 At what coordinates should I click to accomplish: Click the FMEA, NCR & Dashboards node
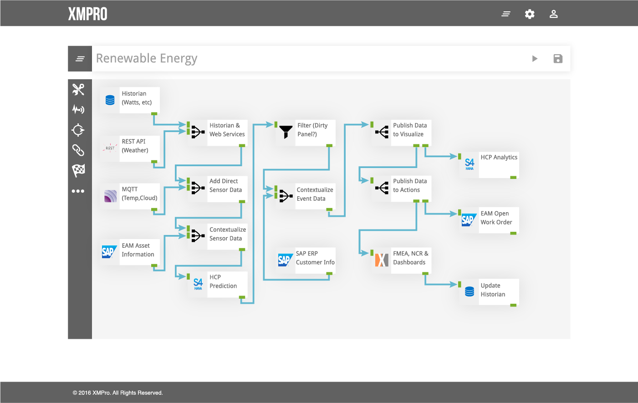click(x=401, y=260)
